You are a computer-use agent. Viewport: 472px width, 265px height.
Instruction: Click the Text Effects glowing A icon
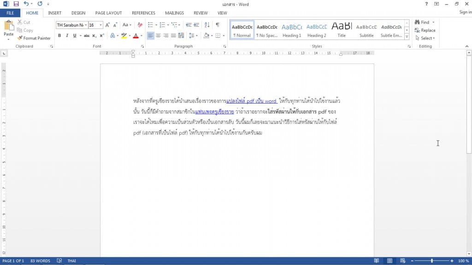112,35
